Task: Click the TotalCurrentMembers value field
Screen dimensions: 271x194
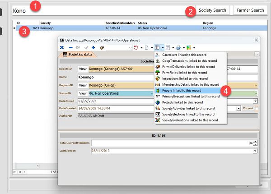Action: click(172, 143)
